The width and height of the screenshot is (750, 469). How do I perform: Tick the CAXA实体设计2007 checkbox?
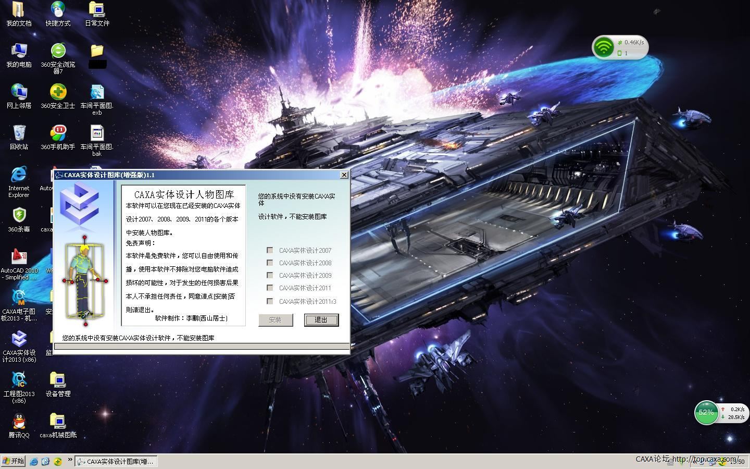270,250
